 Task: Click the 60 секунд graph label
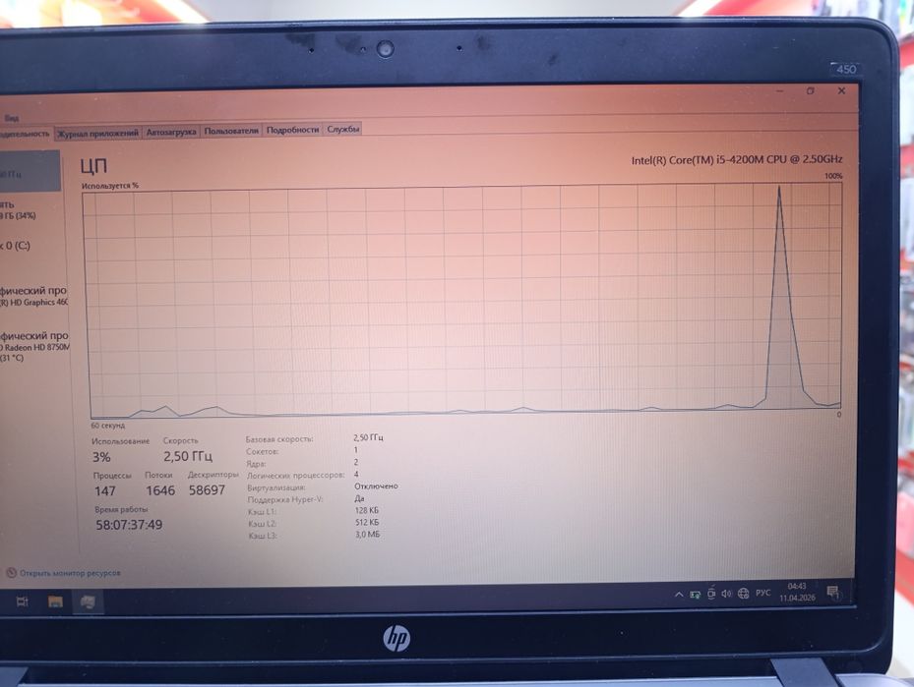tap(108, 426)
